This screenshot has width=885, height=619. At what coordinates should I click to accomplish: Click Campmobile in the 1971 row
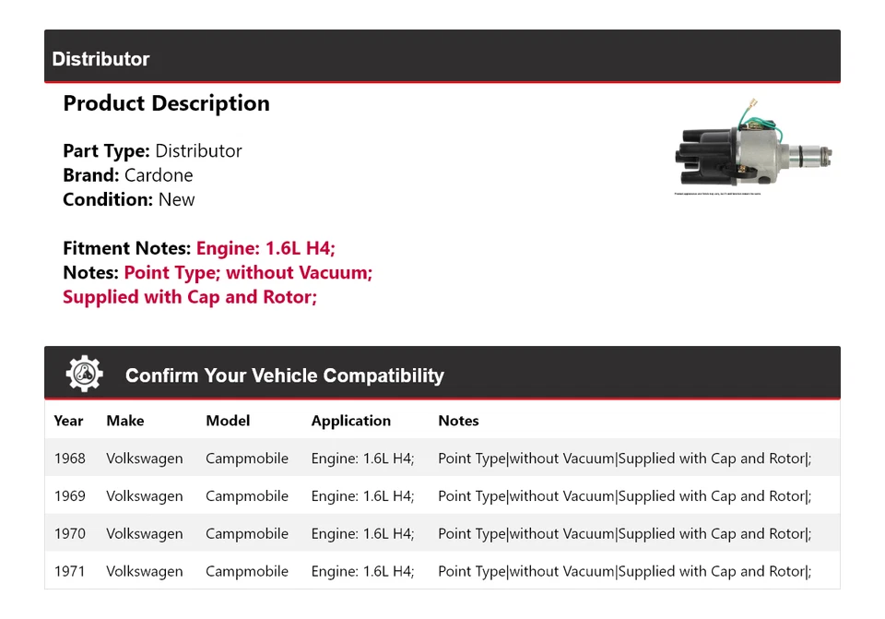point(247,572)
